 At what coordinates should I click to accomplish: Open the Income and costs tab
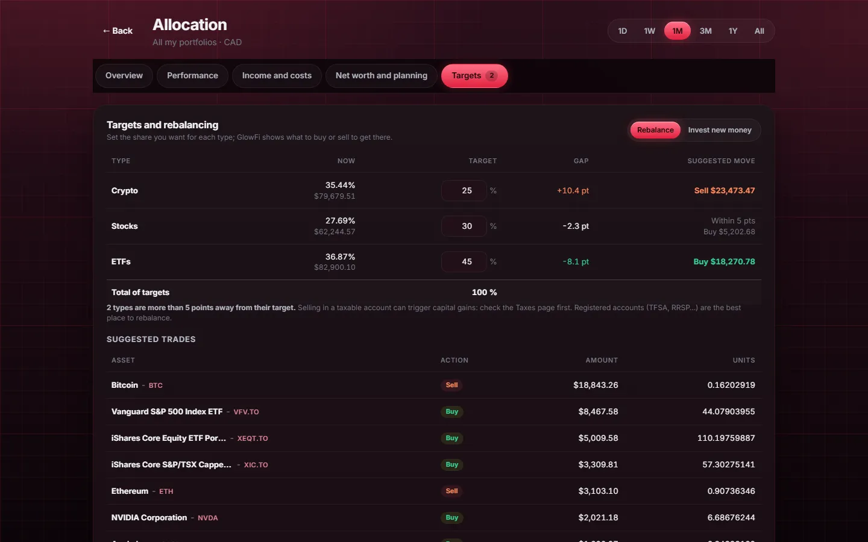click(277, 76)
